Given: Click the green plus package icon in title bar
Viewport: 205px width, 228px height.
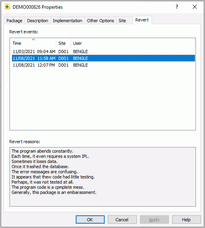Looking at the screenshot, I should point(7,7).
